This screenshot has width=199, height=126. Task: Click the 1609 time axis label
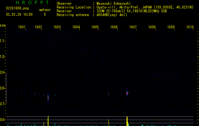(x=171, y=27)
